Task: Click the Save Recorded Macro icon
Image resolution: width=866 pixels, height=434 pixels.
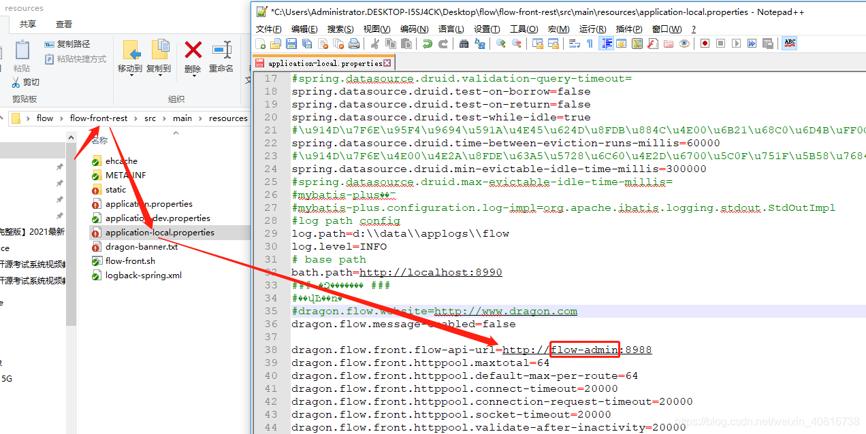Action: (x=767, y=44)
